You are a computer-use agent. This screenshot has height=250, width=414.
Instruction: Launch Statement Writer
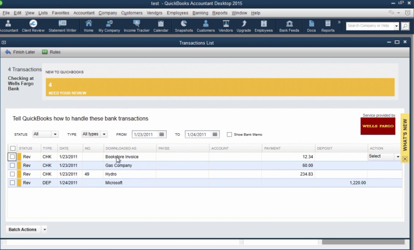click(62, 26)
